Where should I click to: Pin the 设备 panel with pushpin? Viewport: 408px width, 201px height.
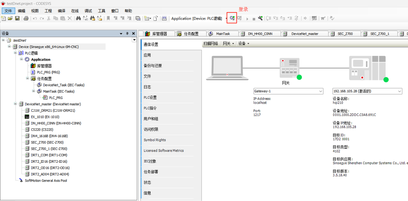point(127,33)
